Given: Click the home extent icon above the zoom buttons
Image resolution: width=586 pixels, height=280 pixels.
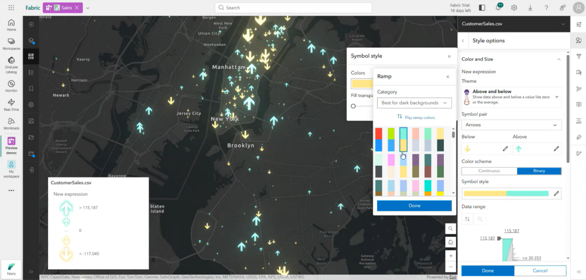Looking at the screenshot, I should tap(450, 242).
